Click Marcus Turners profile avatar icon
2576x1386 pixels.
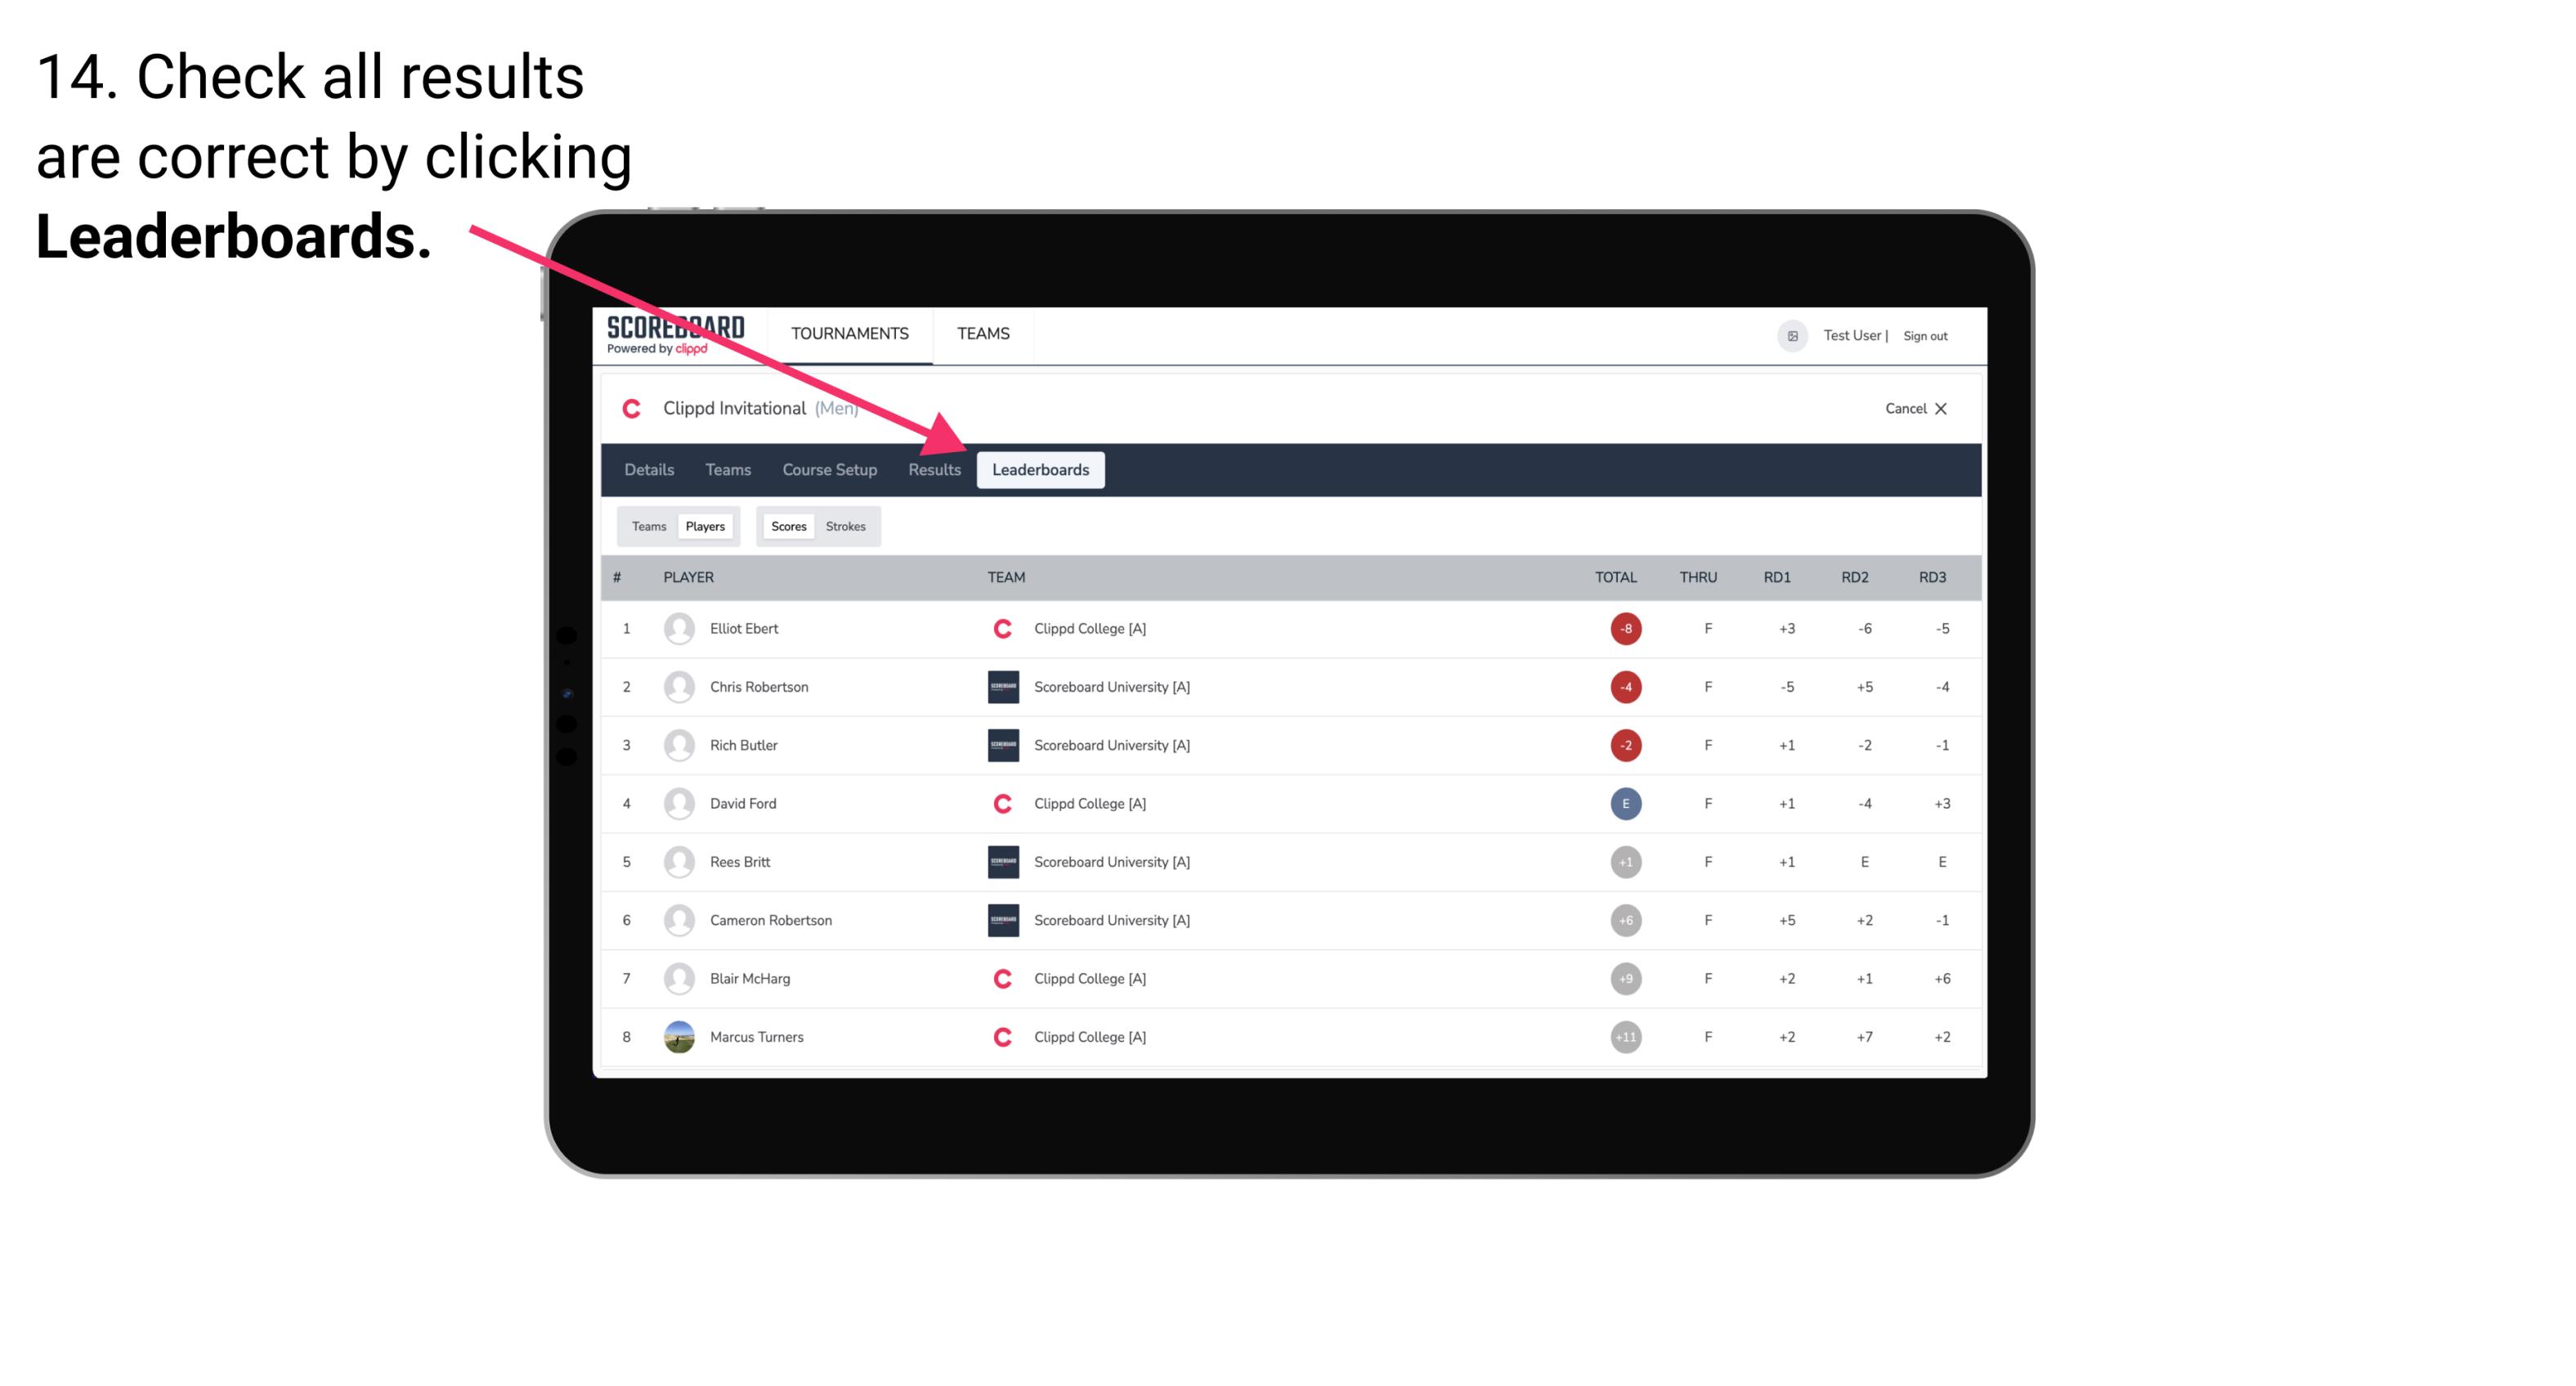click(x=679, y=1036)
